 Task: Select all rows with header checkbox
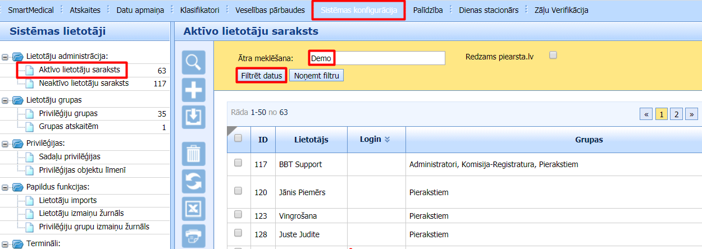[x=238, y=139]
